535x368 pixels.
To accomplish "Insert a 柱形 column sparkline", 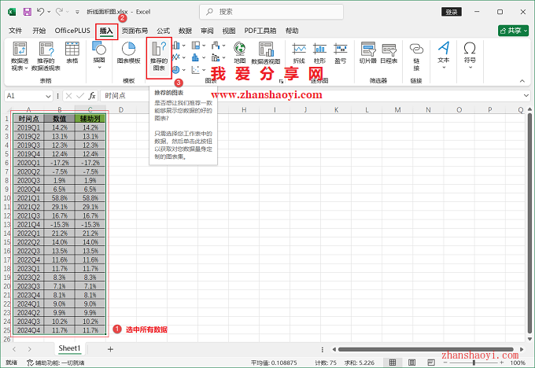I will [x=319, y=53].
